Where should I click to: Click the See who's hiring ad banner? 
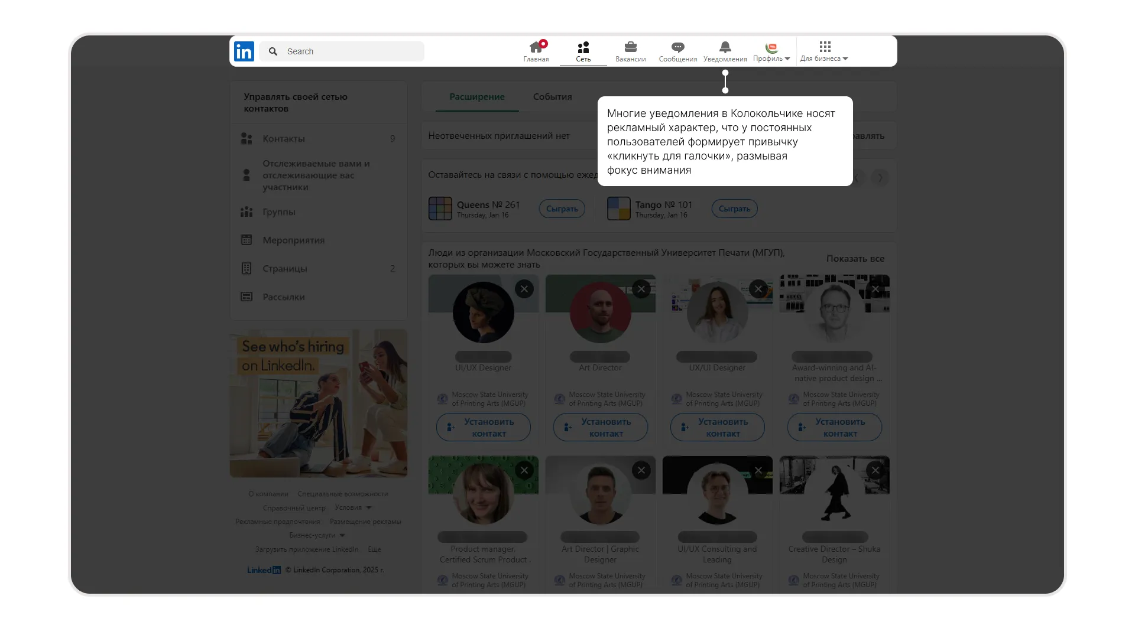[318, 403]
